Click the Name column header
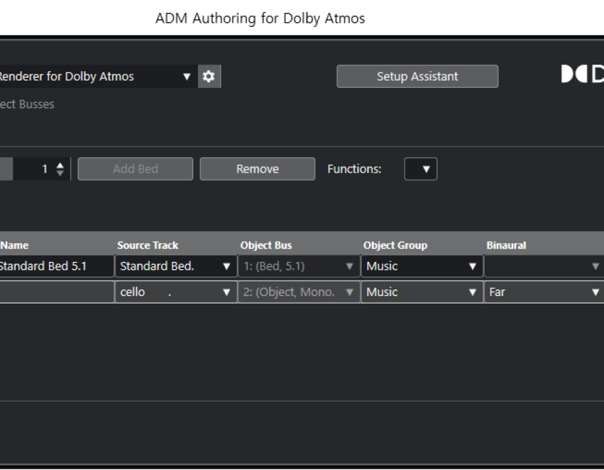604x470 pixels. pos(14,245)
